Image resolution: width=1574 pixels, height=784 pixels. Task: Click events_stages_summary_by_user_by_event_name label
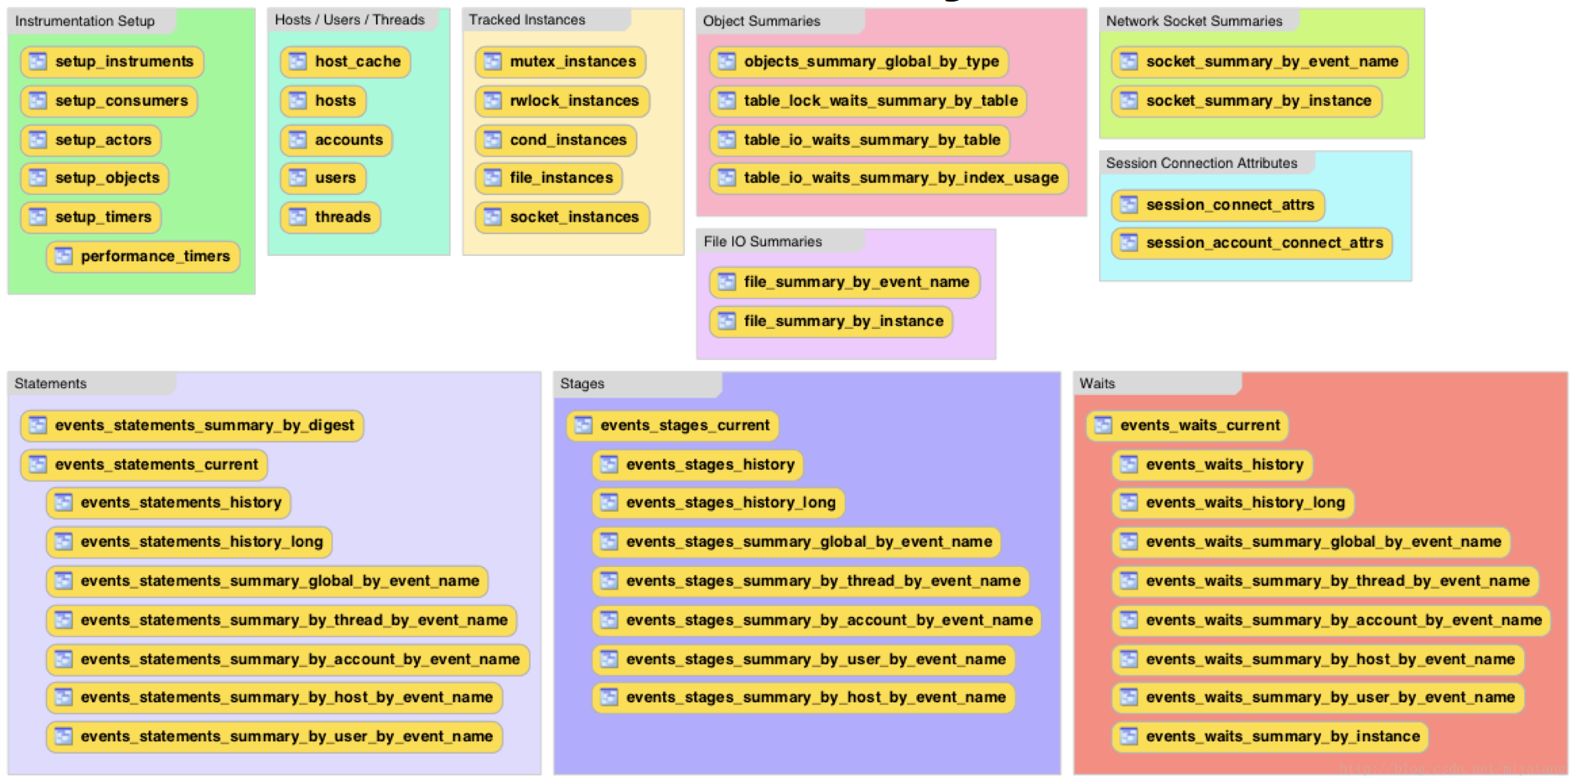(x=817, y=660)
